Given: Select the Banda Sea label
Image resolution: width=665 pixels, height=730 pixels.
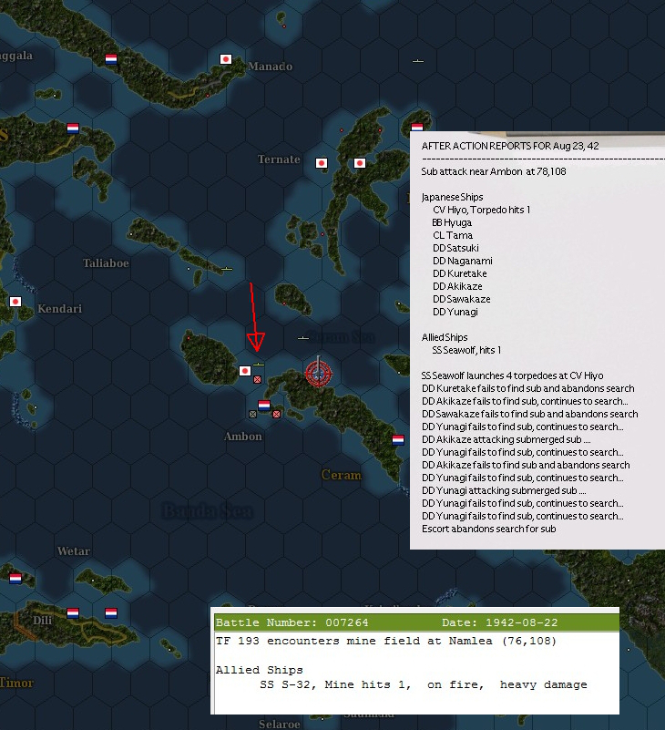Looking at the screenshot, I should (x=208, y=511).
